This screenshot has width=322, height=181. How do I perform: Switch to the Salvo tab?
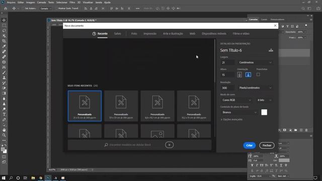point(117,34)
